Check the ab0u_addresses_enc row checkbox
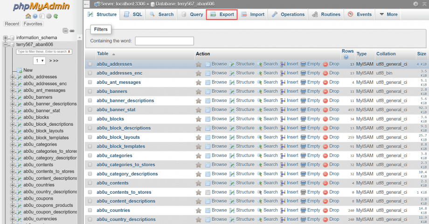The height and width of the screenshot is (224, 429). point(90,73)
